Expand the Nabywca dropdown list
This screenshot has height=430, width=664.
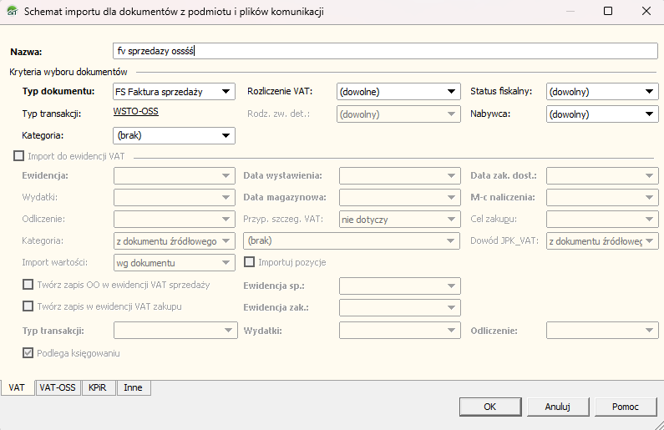click(x=602, y=114)
